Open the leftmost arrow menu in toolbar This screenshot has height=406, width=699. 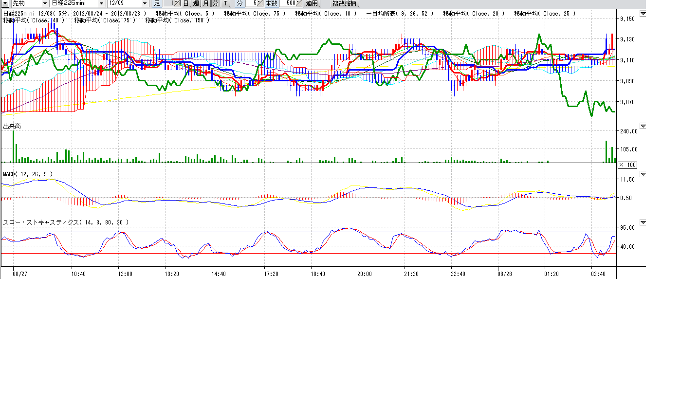tap(5, 3)
